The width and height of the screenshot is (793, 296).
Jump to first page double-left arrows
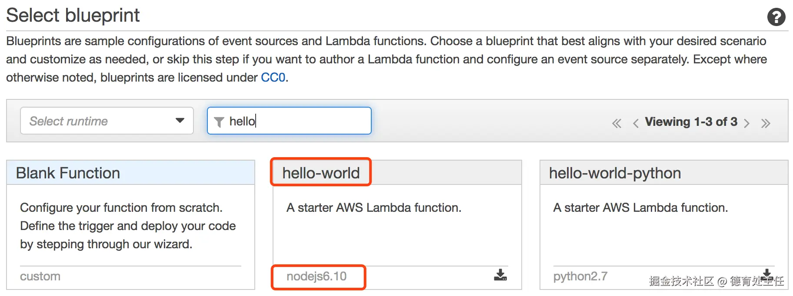click(x=616, y=123)
